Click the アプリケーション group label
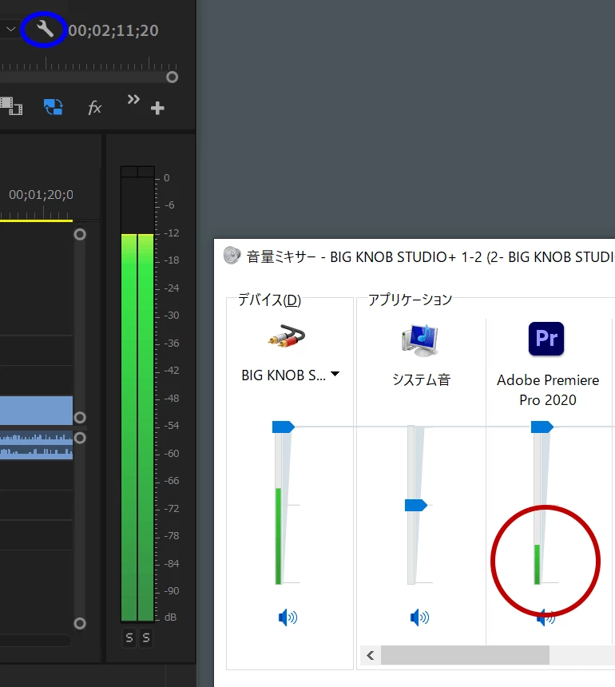The width and height of the screenshot is (615, 687). click(410, 300)
